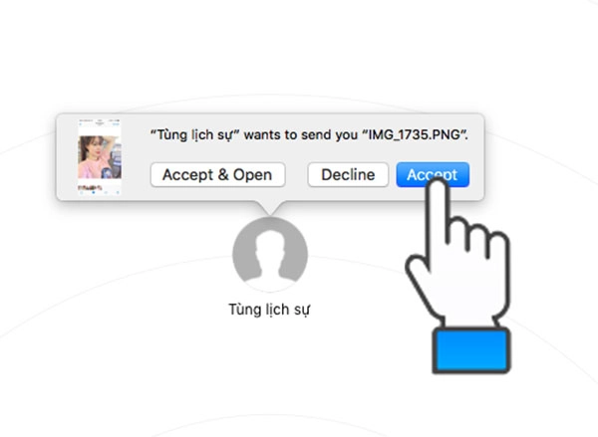Click the white button left of Decline
The image size is (598, 437).
[x=217, y=175]
